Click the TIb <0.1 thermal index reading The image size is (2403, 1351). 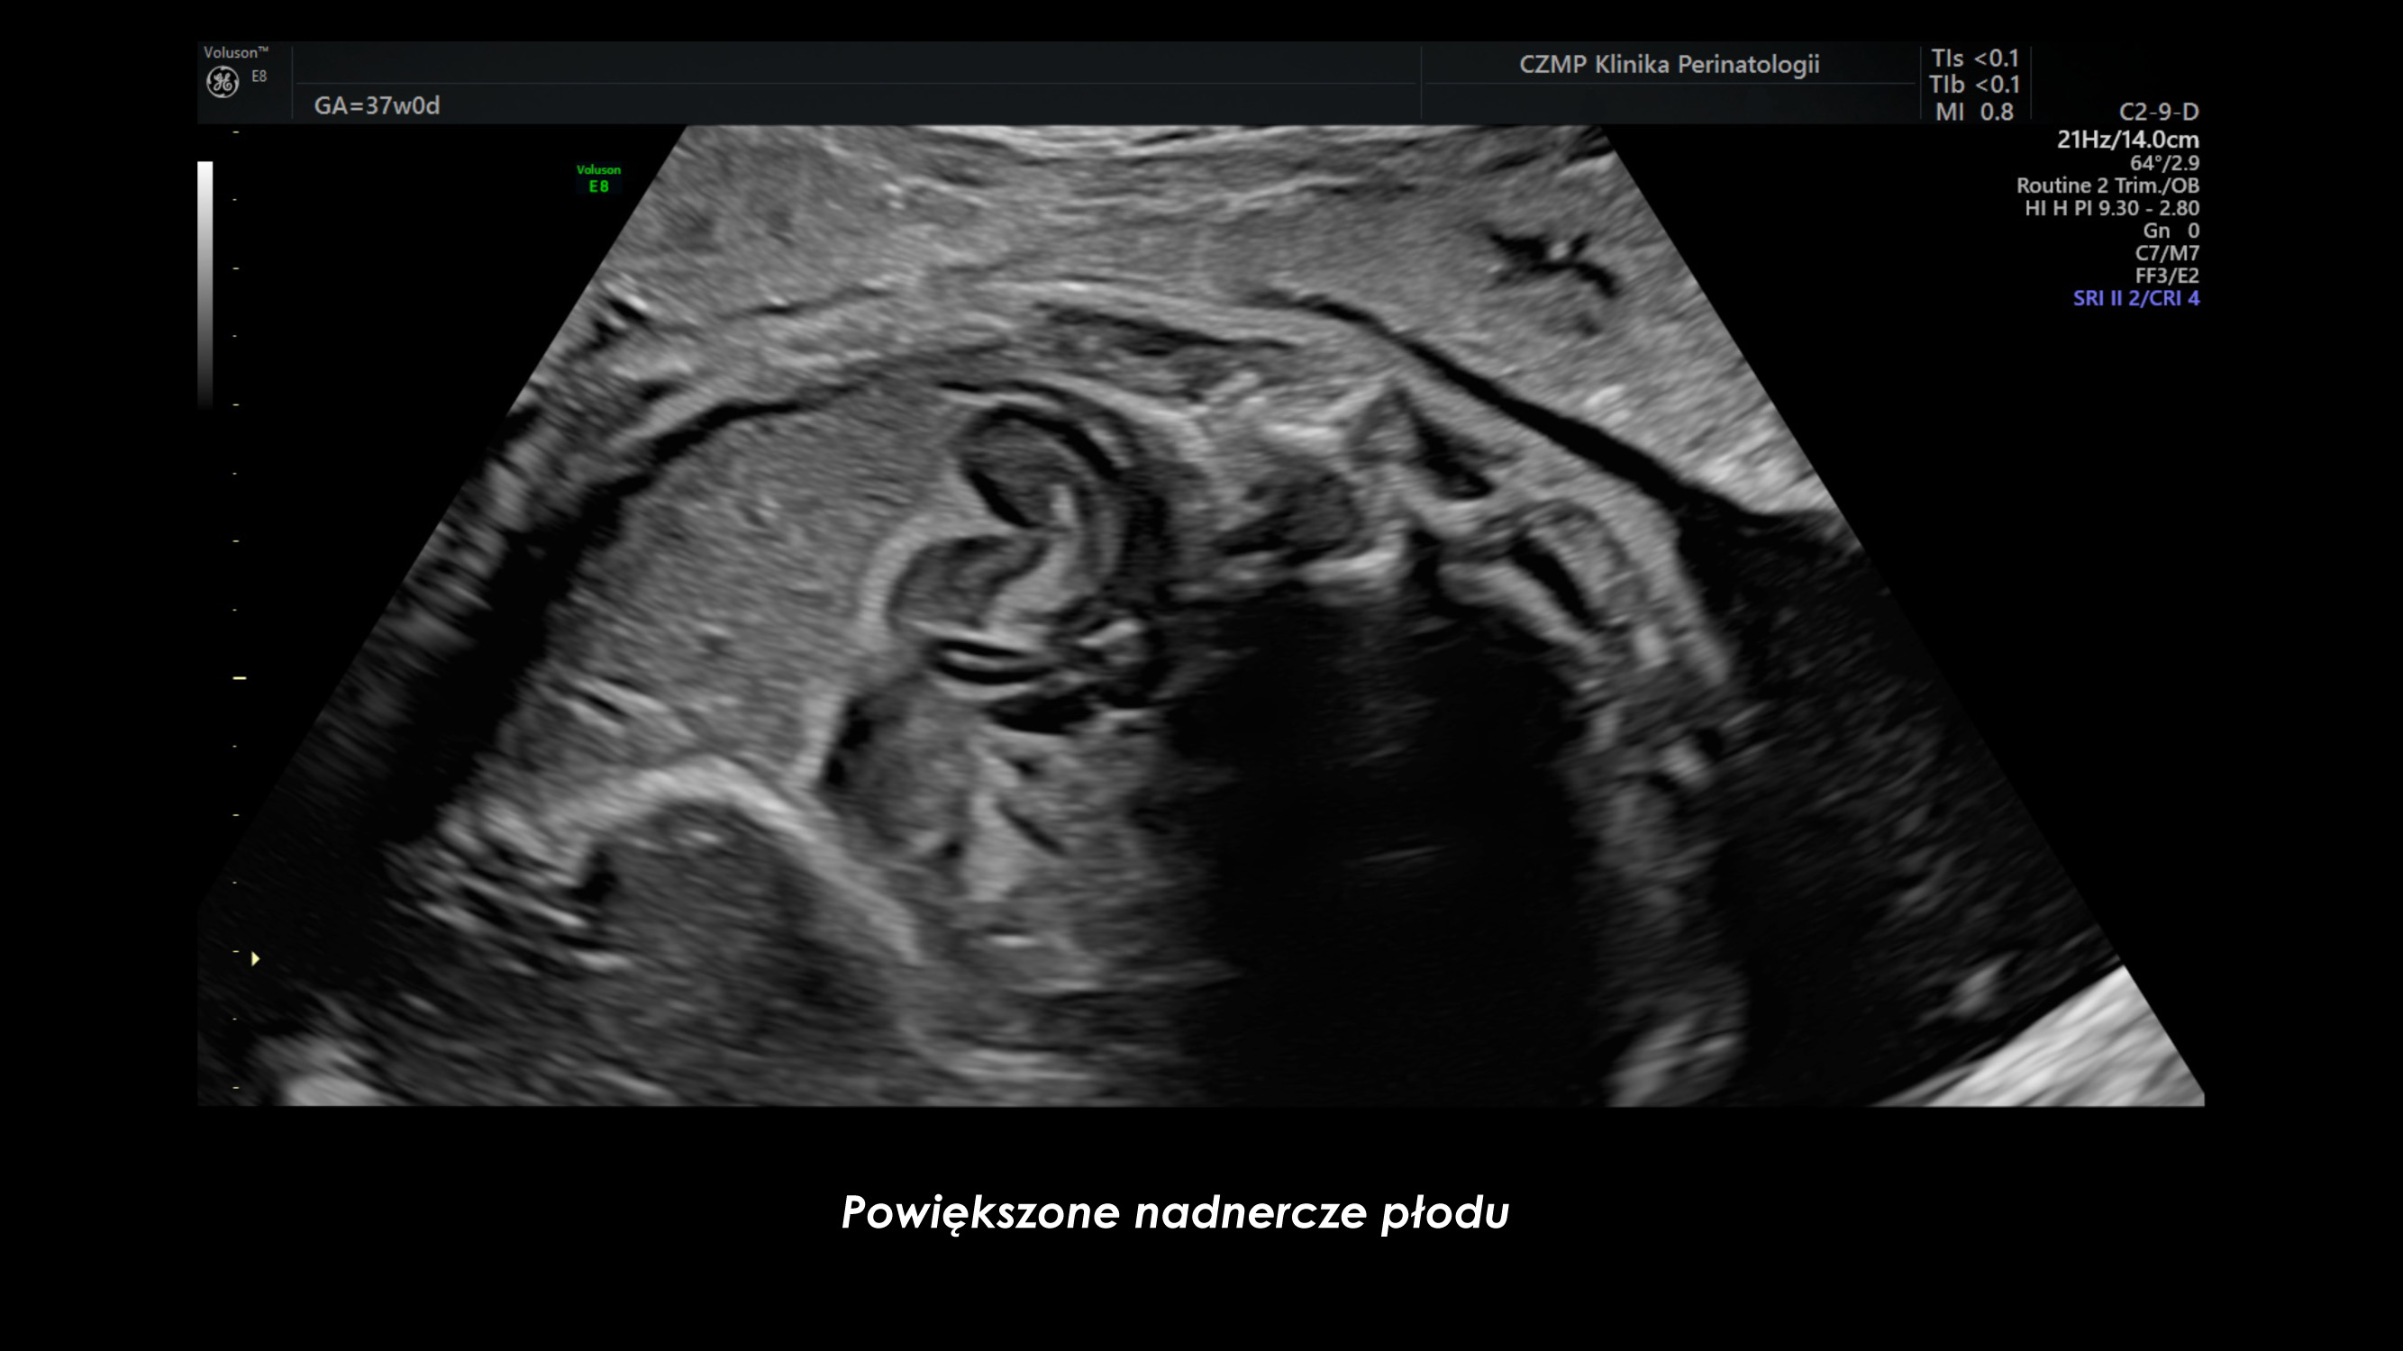tap(1974, 85)
